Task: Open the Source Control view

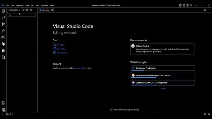Action: (x=3, y=24)
